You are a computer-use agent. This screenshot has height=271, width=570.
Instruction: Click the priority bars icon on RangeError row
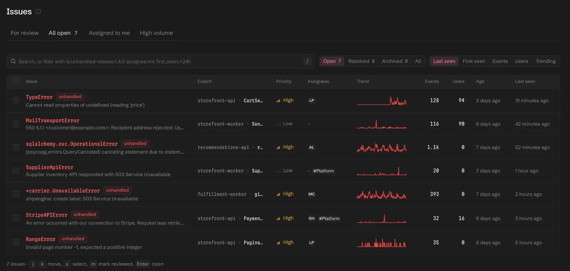pos(278,243)
